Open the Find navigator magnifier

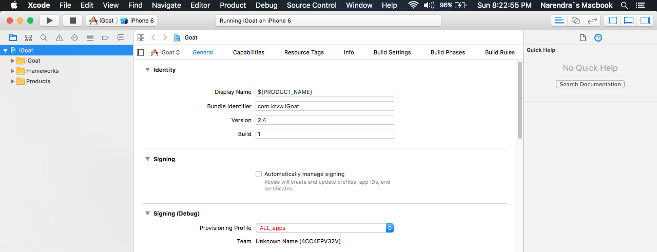pyautogui.click(x=44, y=37)
